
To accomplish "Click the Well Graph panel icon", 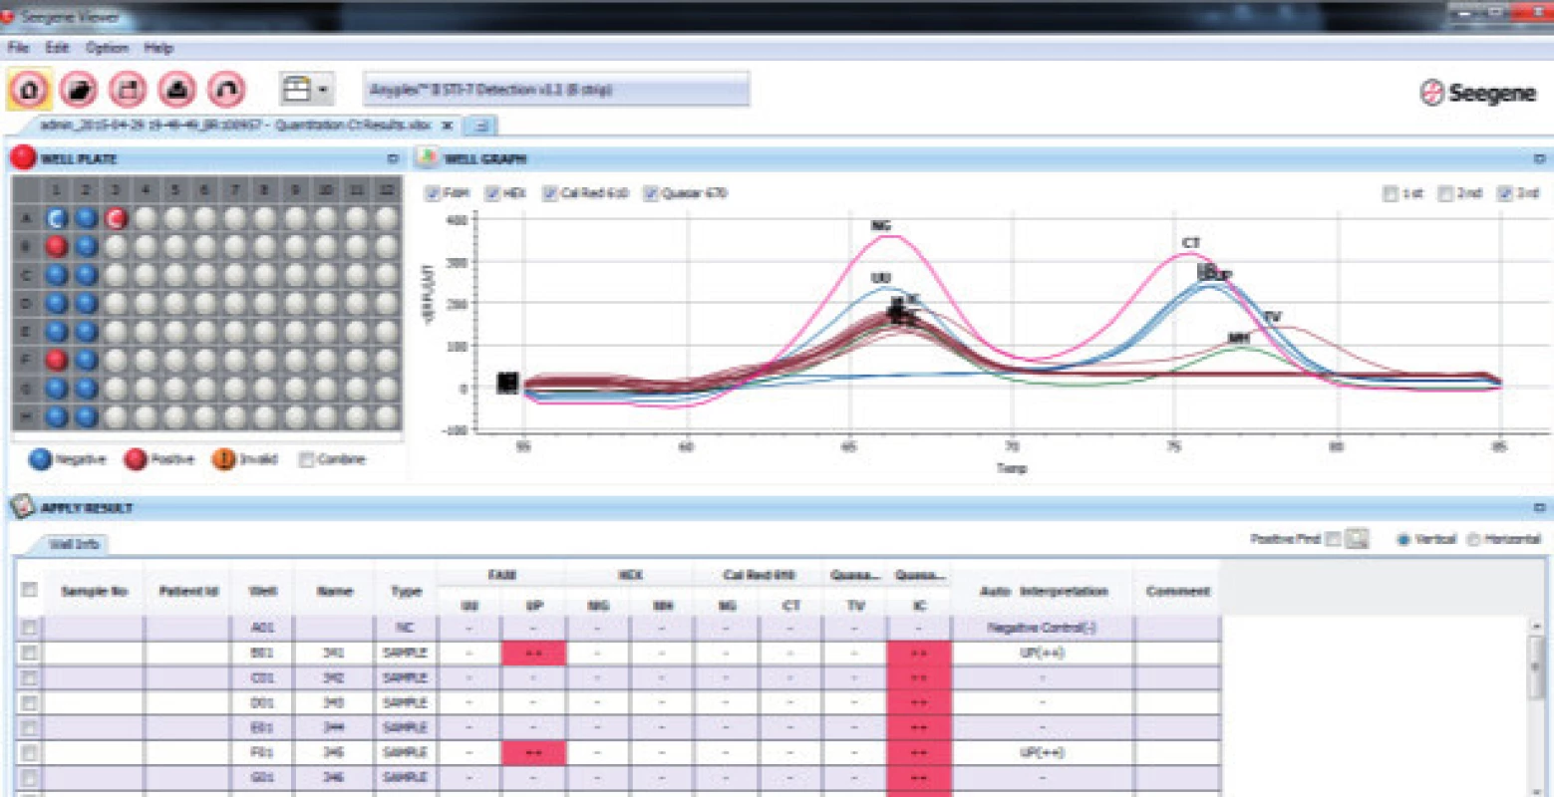I will click(x=428, y=158).
